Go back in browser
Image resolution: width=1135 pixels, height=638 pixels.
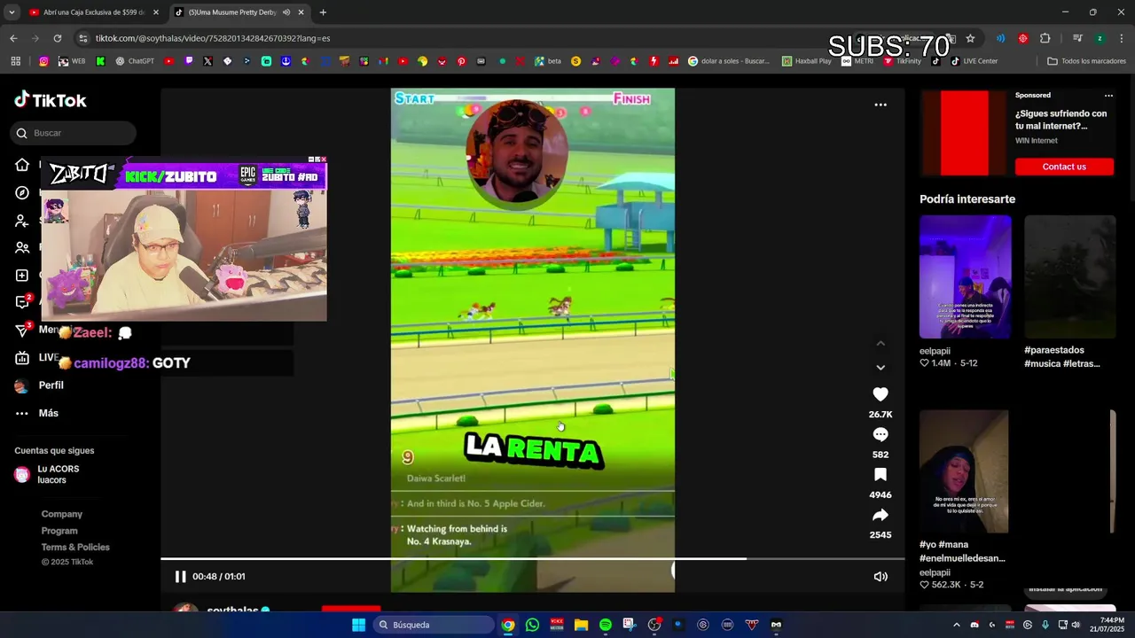tap(13, 38)
